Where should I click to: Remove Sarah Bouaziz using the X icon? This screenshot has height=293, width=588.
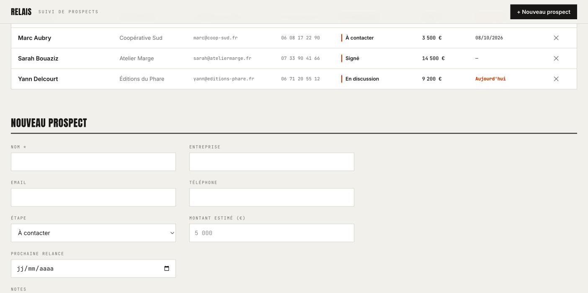(x=556, y=58)
